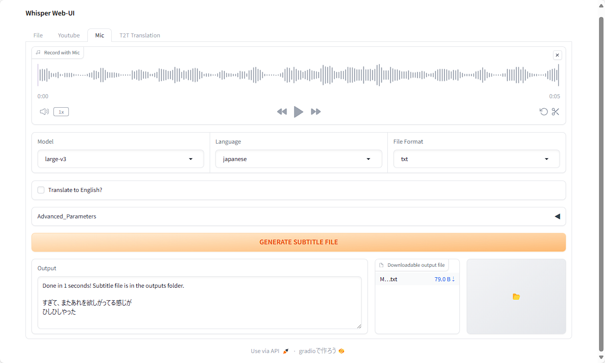The width and height of the screenshot is (605, 363).
Task: Change the 1x playback speed
Action: pos(61,112)
